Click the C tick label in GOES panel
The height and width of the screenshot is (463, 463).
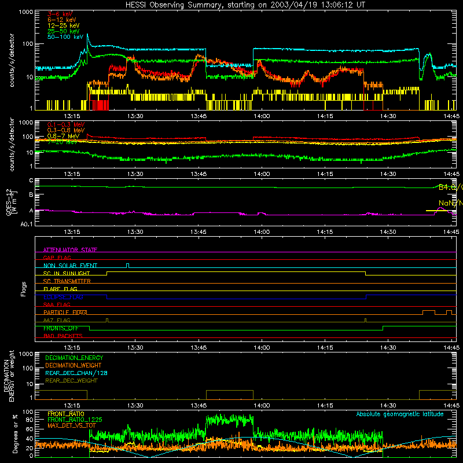coord(31,181)
